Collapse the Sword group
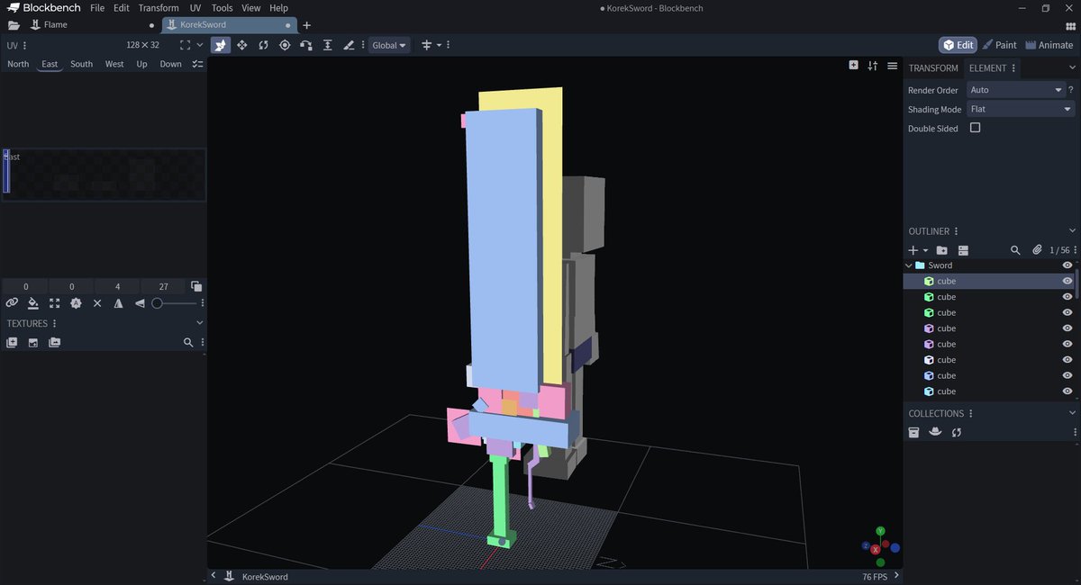 click(908, 265)
